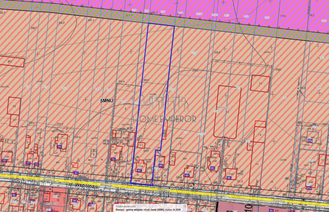This screenshot has width=329, height=212.
Task: Click the house number 47 marker
Action: click(139, 171)
